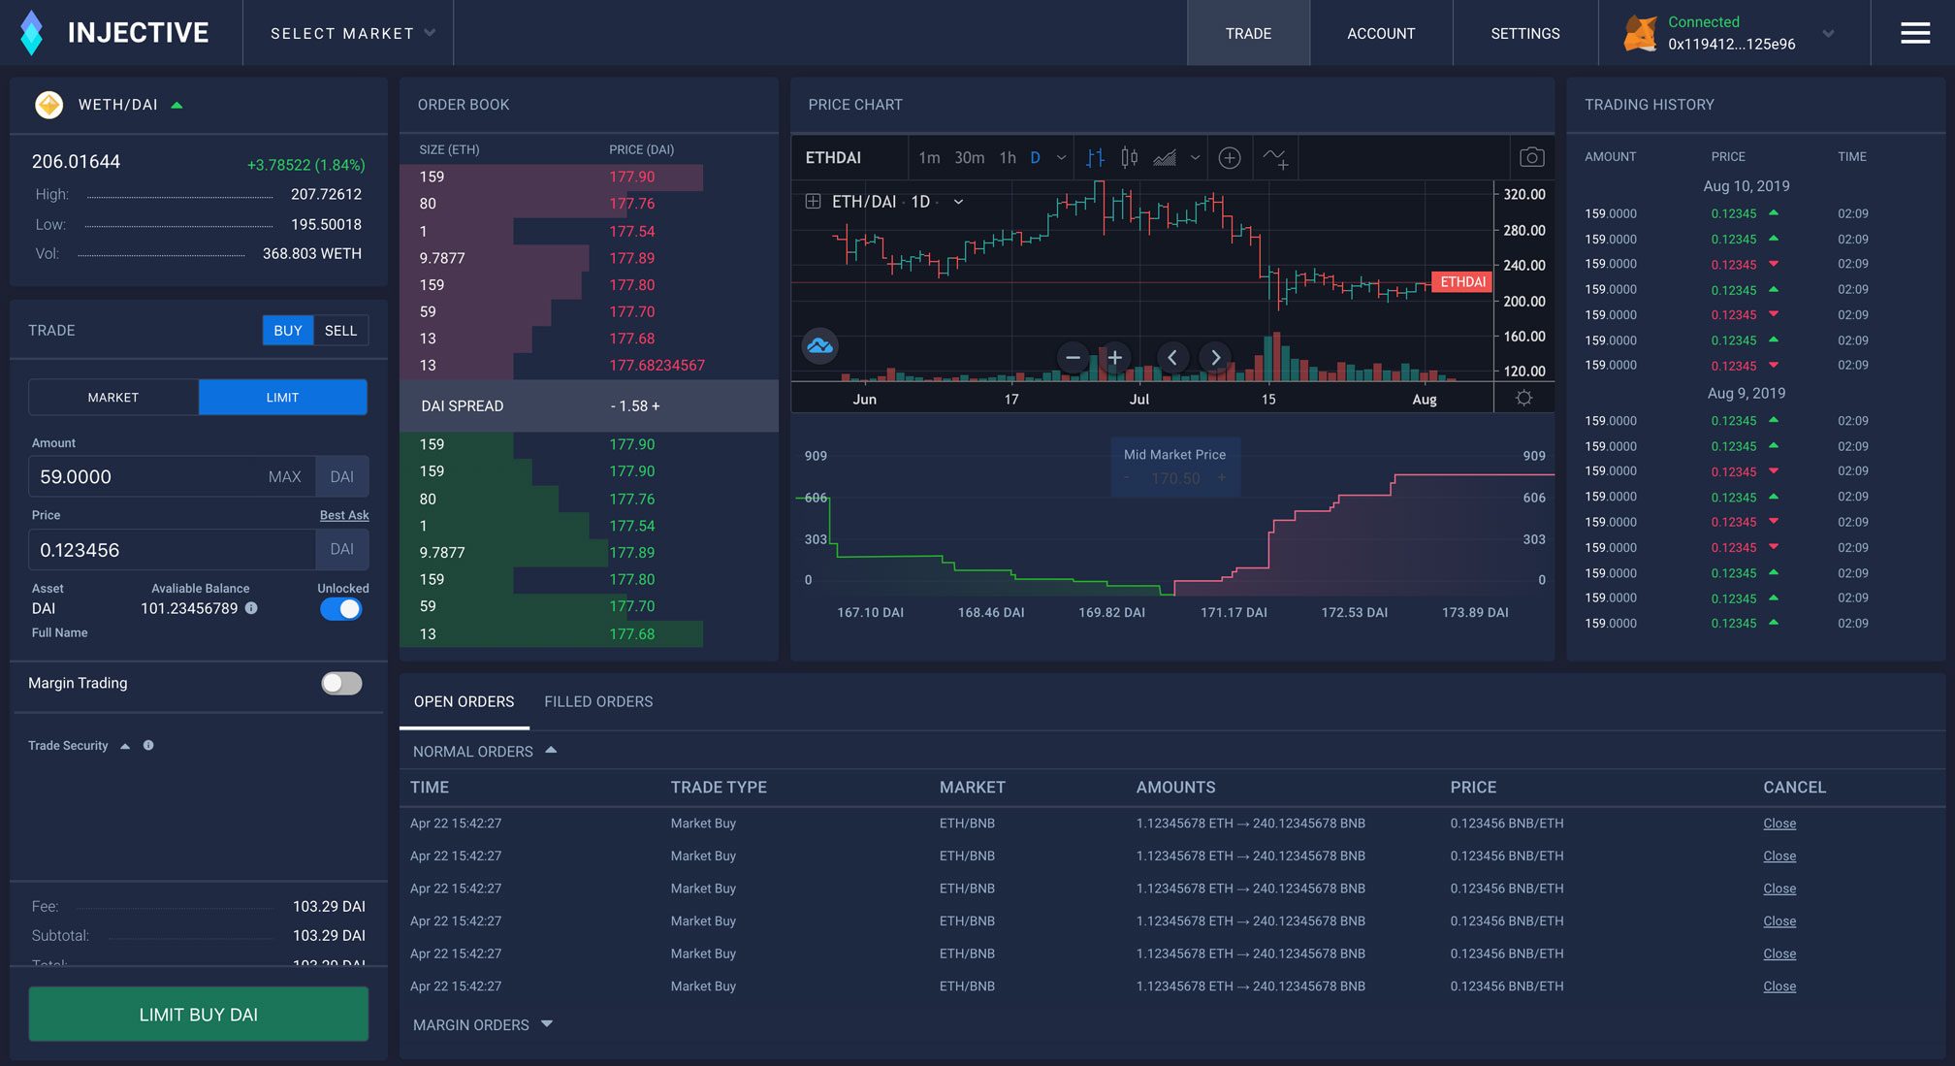Enable the Margin Trading toggle

point(341,683)
